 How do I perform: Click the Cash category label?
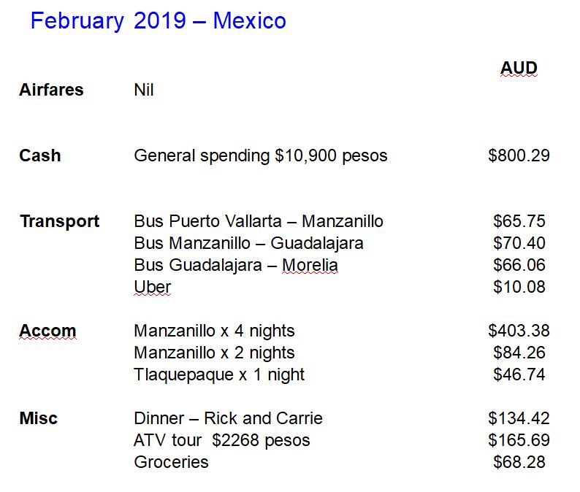tap(39, 155)
